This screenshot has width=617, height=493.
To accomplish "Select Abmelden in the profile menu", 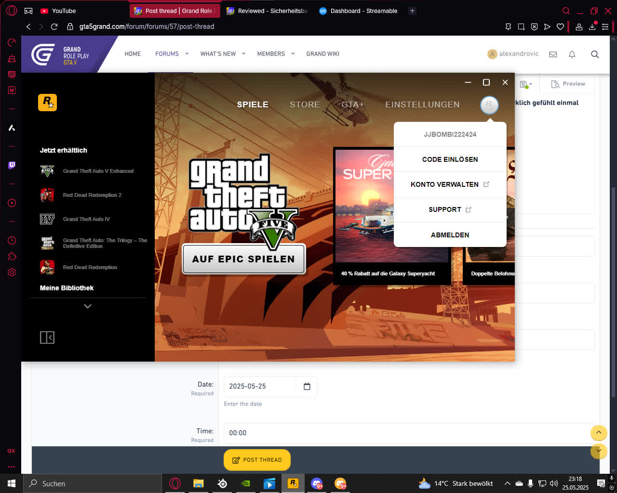I will coord(450,235).
